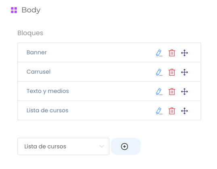This screenshot has height=169, width=217.
Task: Select the Texto y medios label
Action: pos(48,91)
